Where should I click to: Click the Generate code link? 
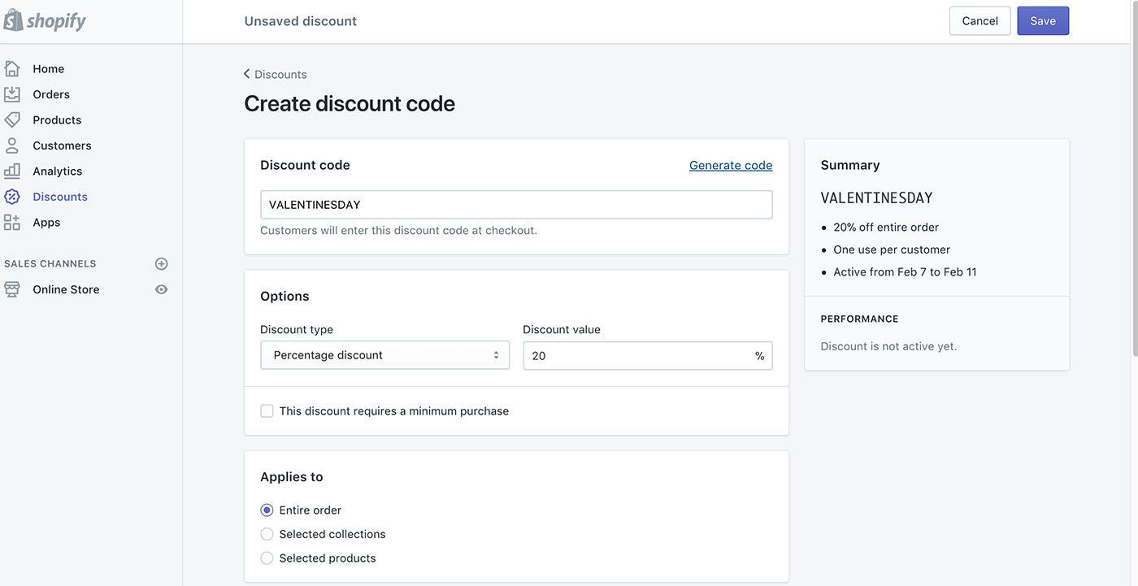point(731,165)
